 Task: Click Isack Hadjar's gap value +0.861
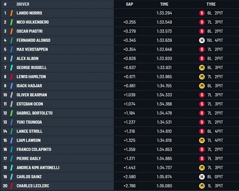click(130, 86)
